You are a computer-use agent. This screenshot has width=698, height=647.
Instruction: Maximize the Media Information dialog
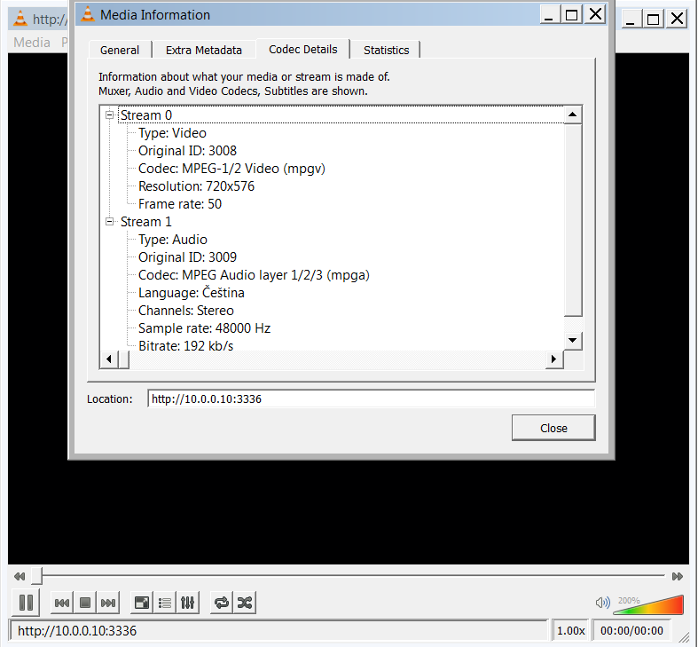571,15
